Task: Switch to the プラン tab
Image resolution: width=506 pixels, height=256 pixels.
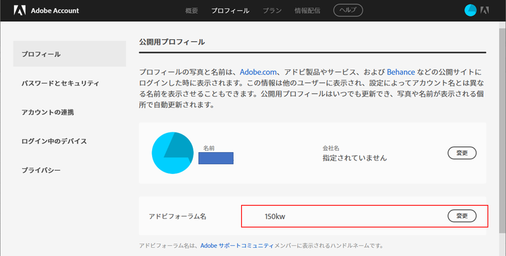Action: (272, 11)
